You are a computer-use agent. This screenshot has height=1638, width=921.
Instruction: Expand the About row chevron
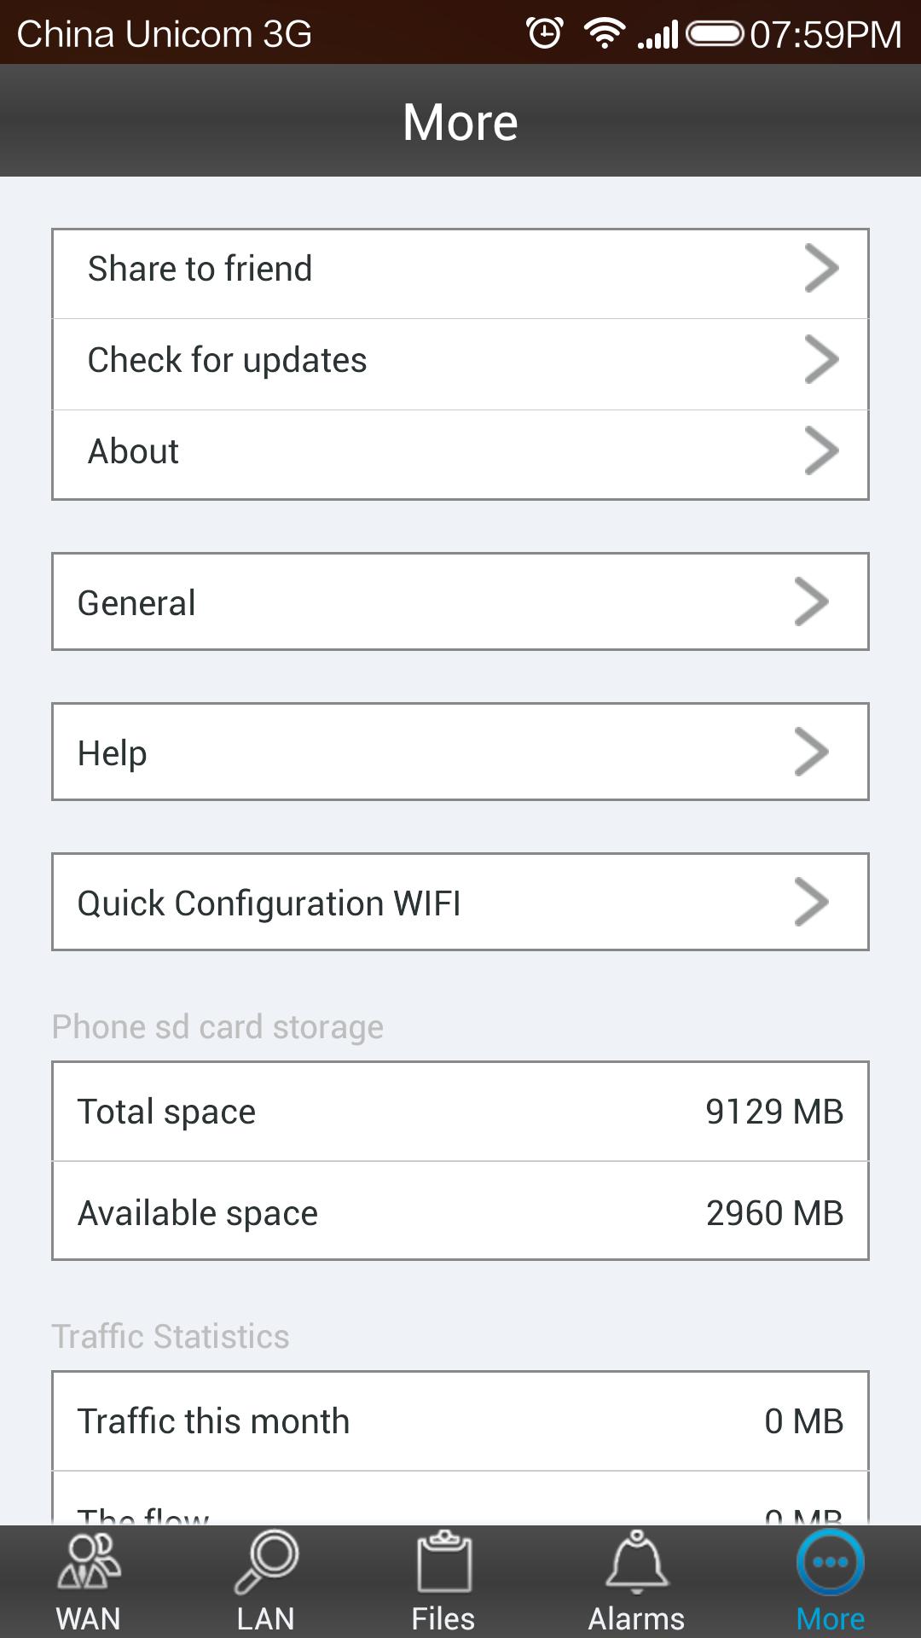(821, 451)
